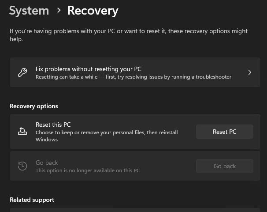
Task: Open Fix problems without resetting your PC
Action: 135,72
